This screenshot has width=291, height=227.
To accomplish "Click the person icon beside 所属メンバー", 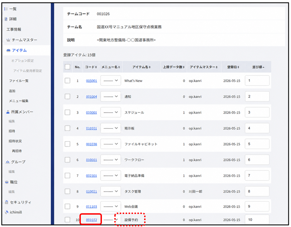I will click(8, 112).
